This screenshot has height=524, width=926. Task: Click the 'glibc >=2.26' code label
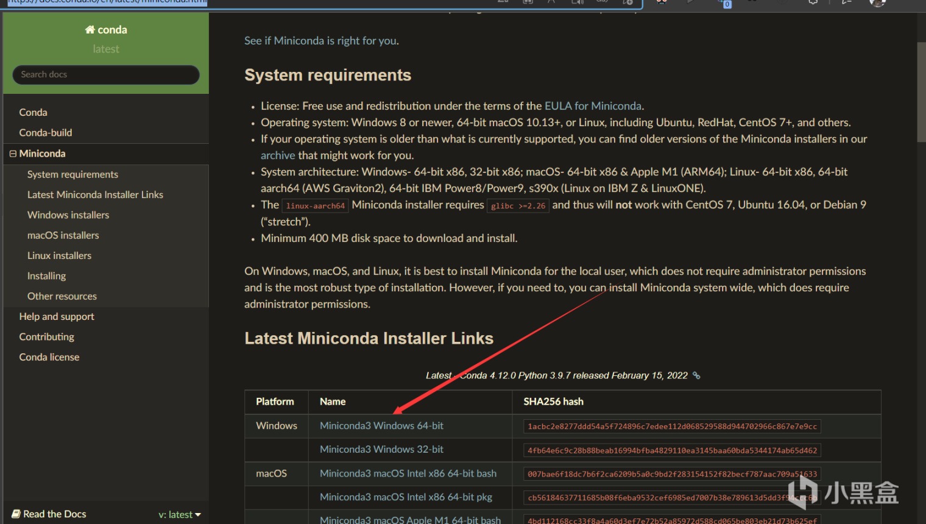pyautogui.click(x=518, y=206)
